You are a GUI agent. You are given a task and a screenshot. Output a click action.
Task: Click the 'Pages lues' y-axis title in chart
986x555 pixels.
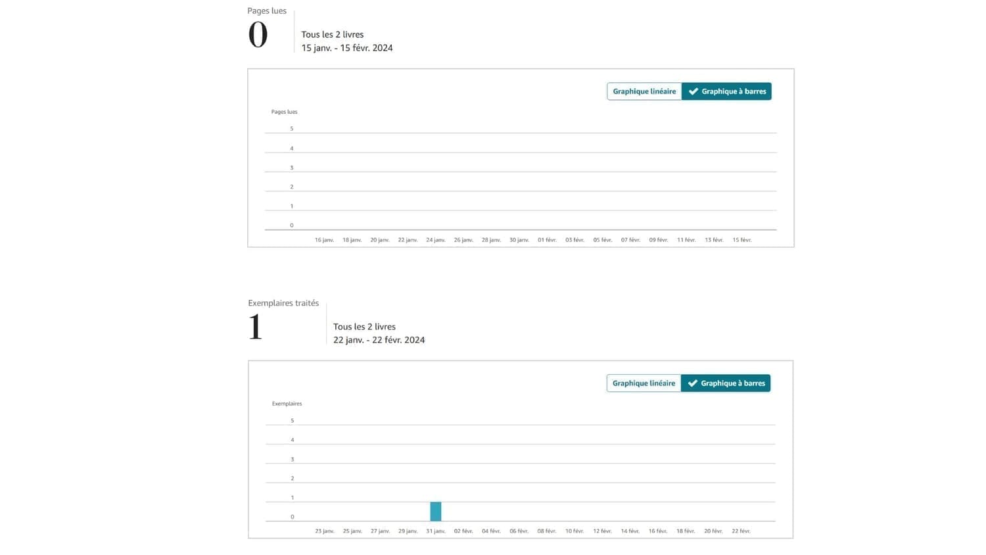point(285,112)
